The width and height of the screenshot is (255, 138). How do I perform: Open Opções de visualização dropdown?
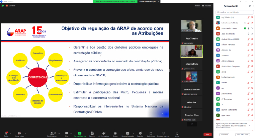tap(149, 2)
